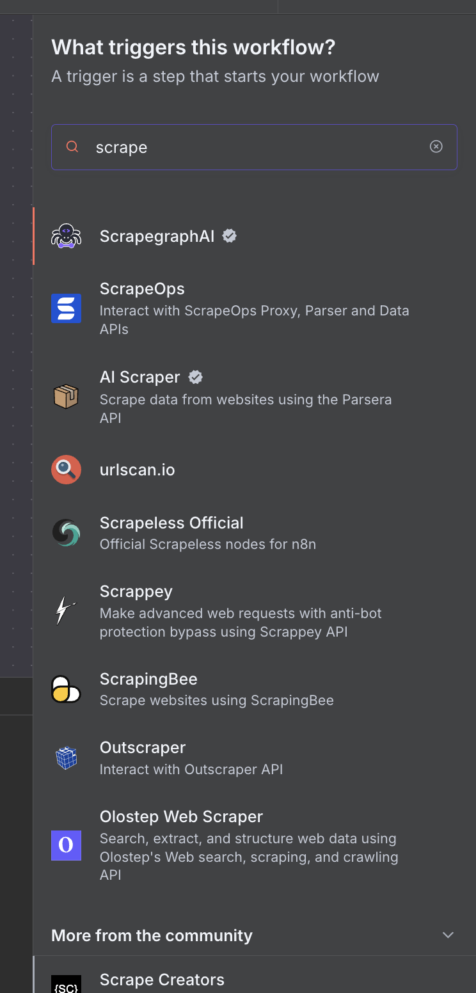
Task: Select the ScrapeOps node entry
Action: click(142, 289)
